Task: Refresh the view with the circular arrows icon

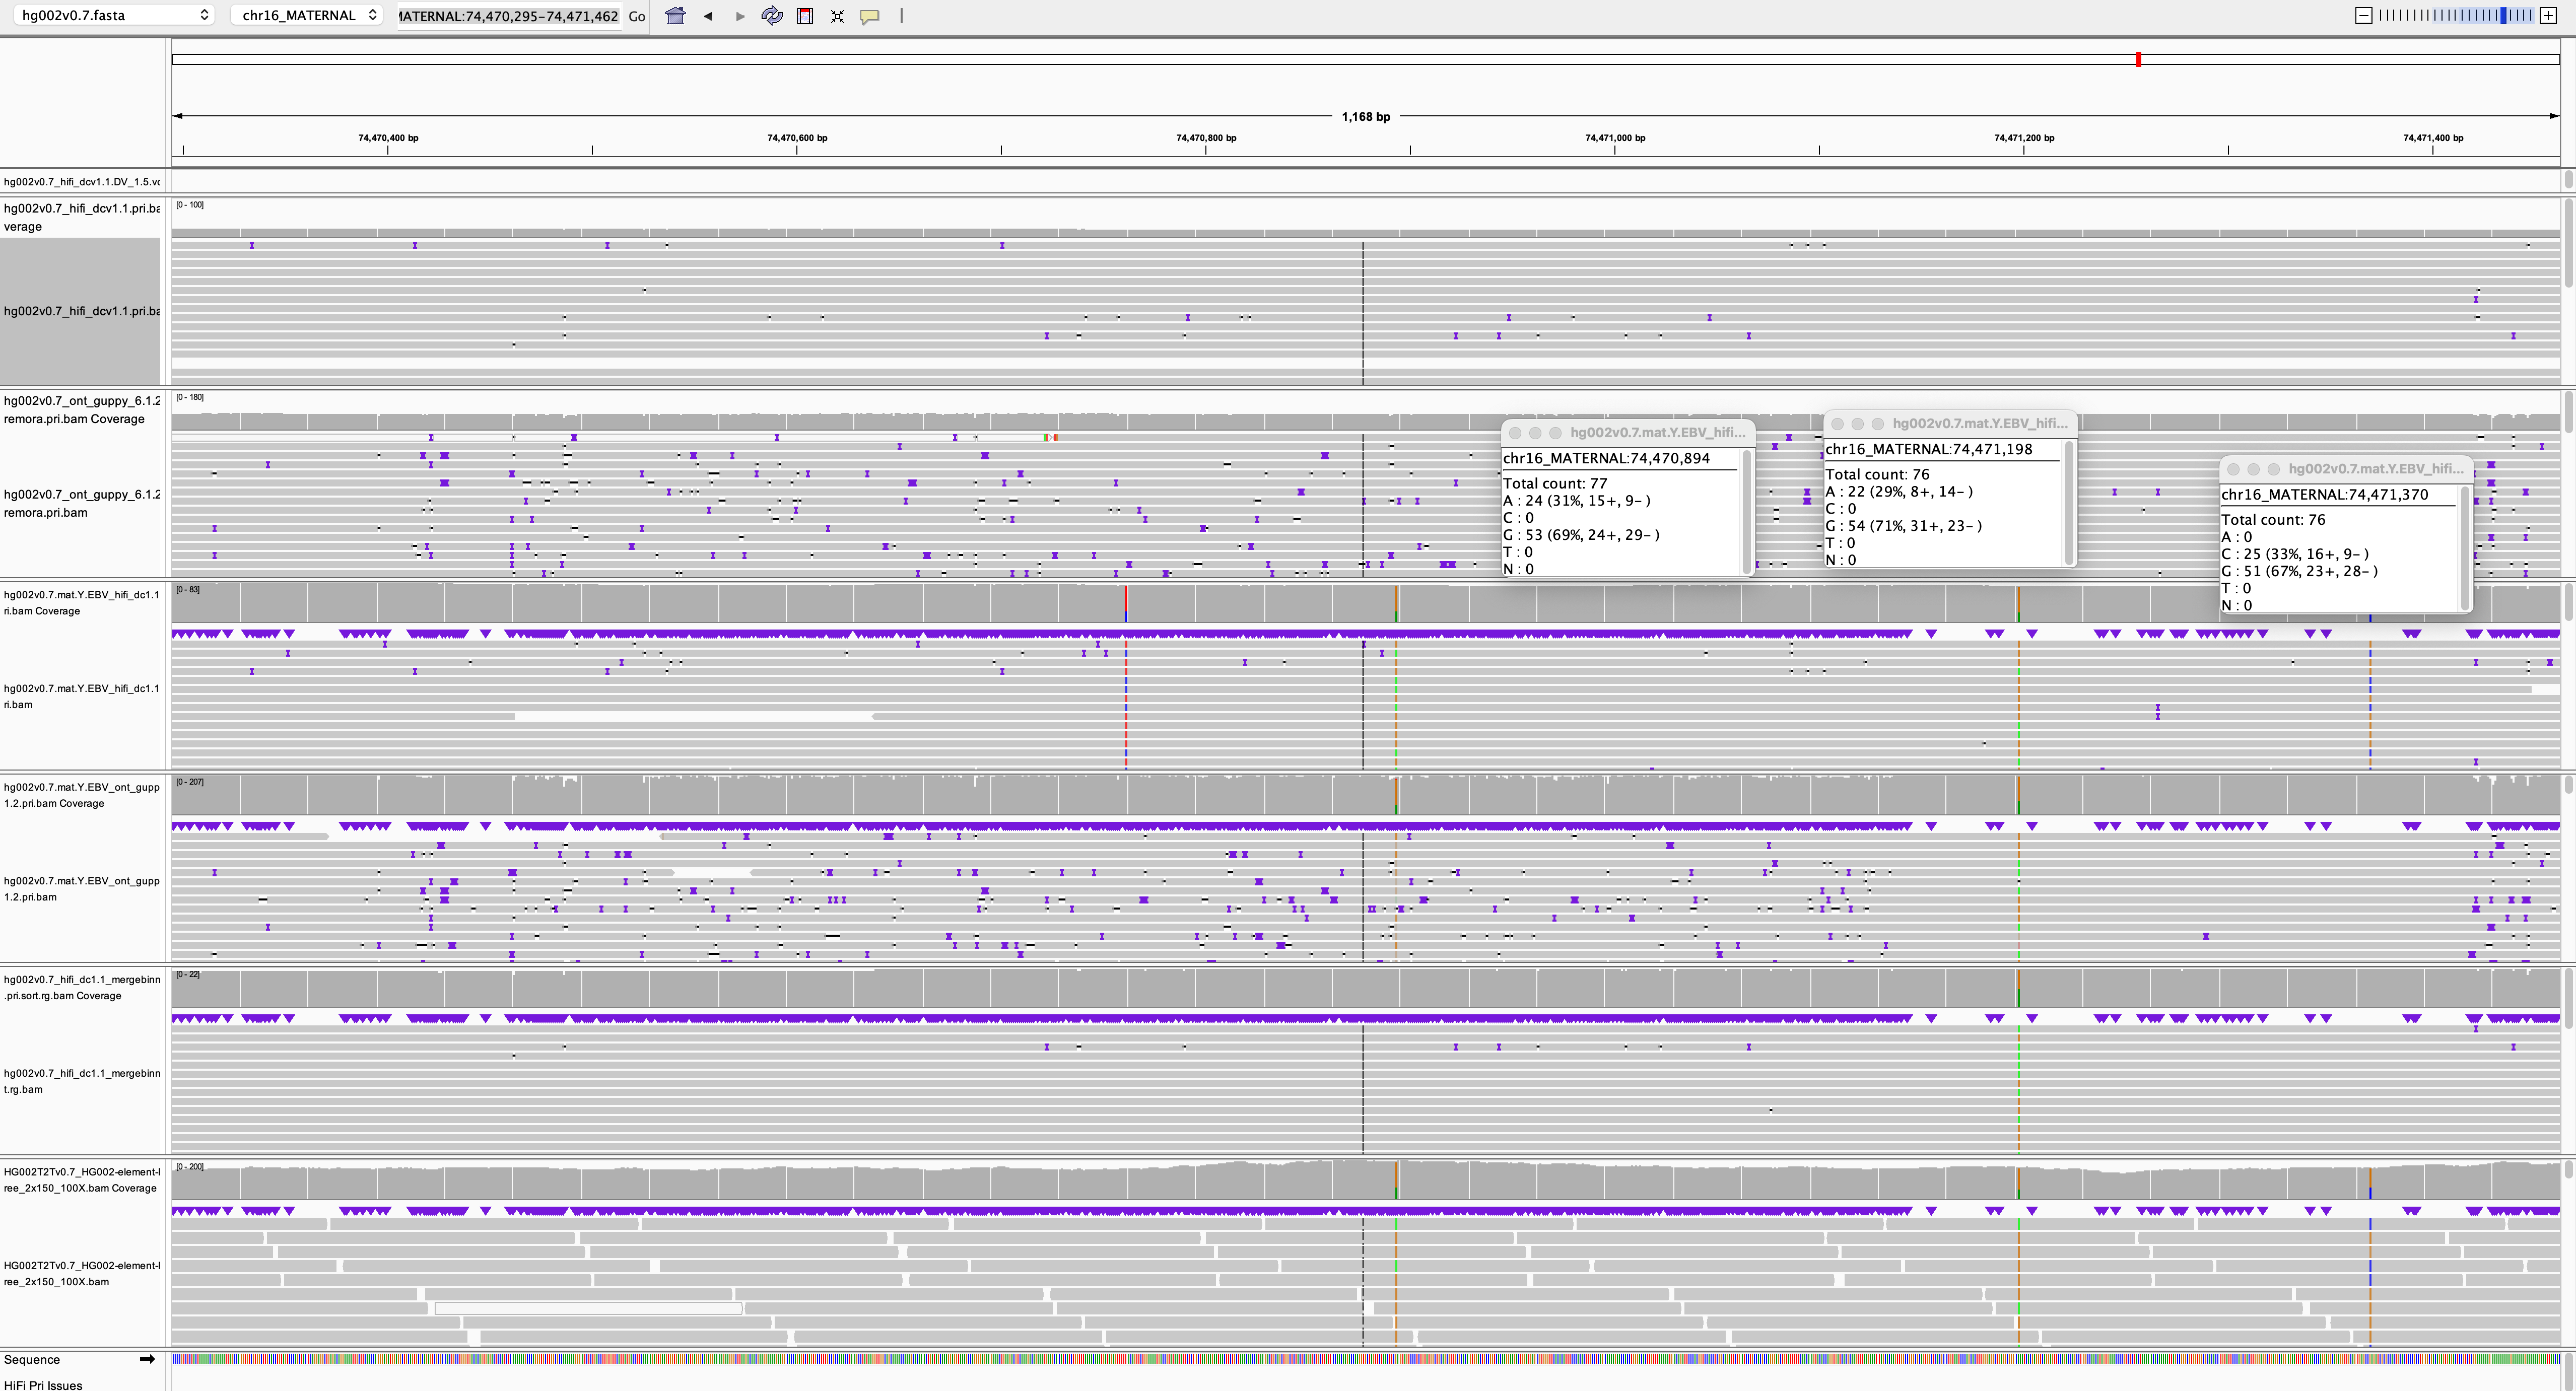Action: (771, 16)
